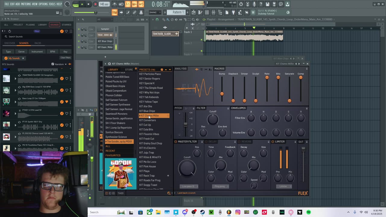
Task: Click the microphone recording icon in top toolbar
Action: coord(254,4)
